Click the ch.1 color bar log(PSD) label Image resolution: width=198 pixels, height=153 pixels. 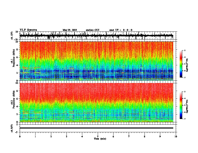187,65
